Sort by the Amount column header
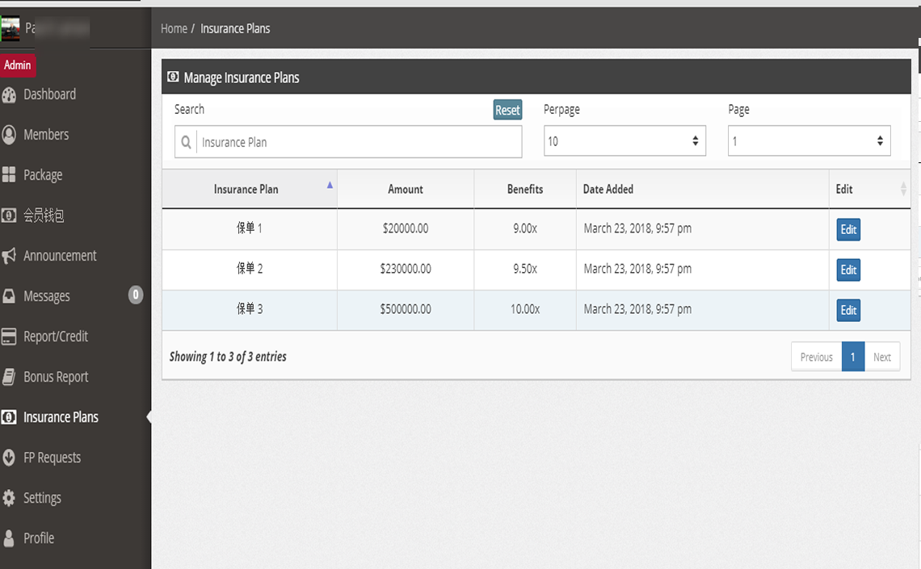Screen dimensions: 921x569 coord(406,189)
